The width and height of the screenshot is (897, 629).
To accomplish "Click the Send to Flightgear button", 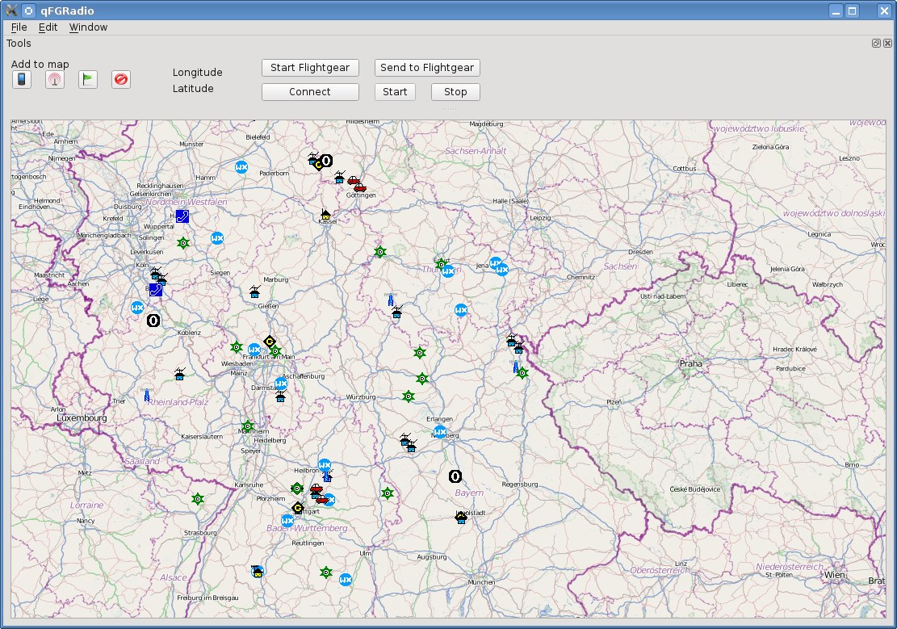I will [x=427, y=68].
